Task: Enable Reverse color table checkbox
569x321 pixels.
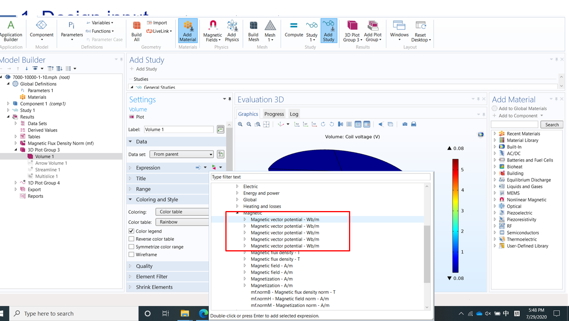Action: (131, 239)
